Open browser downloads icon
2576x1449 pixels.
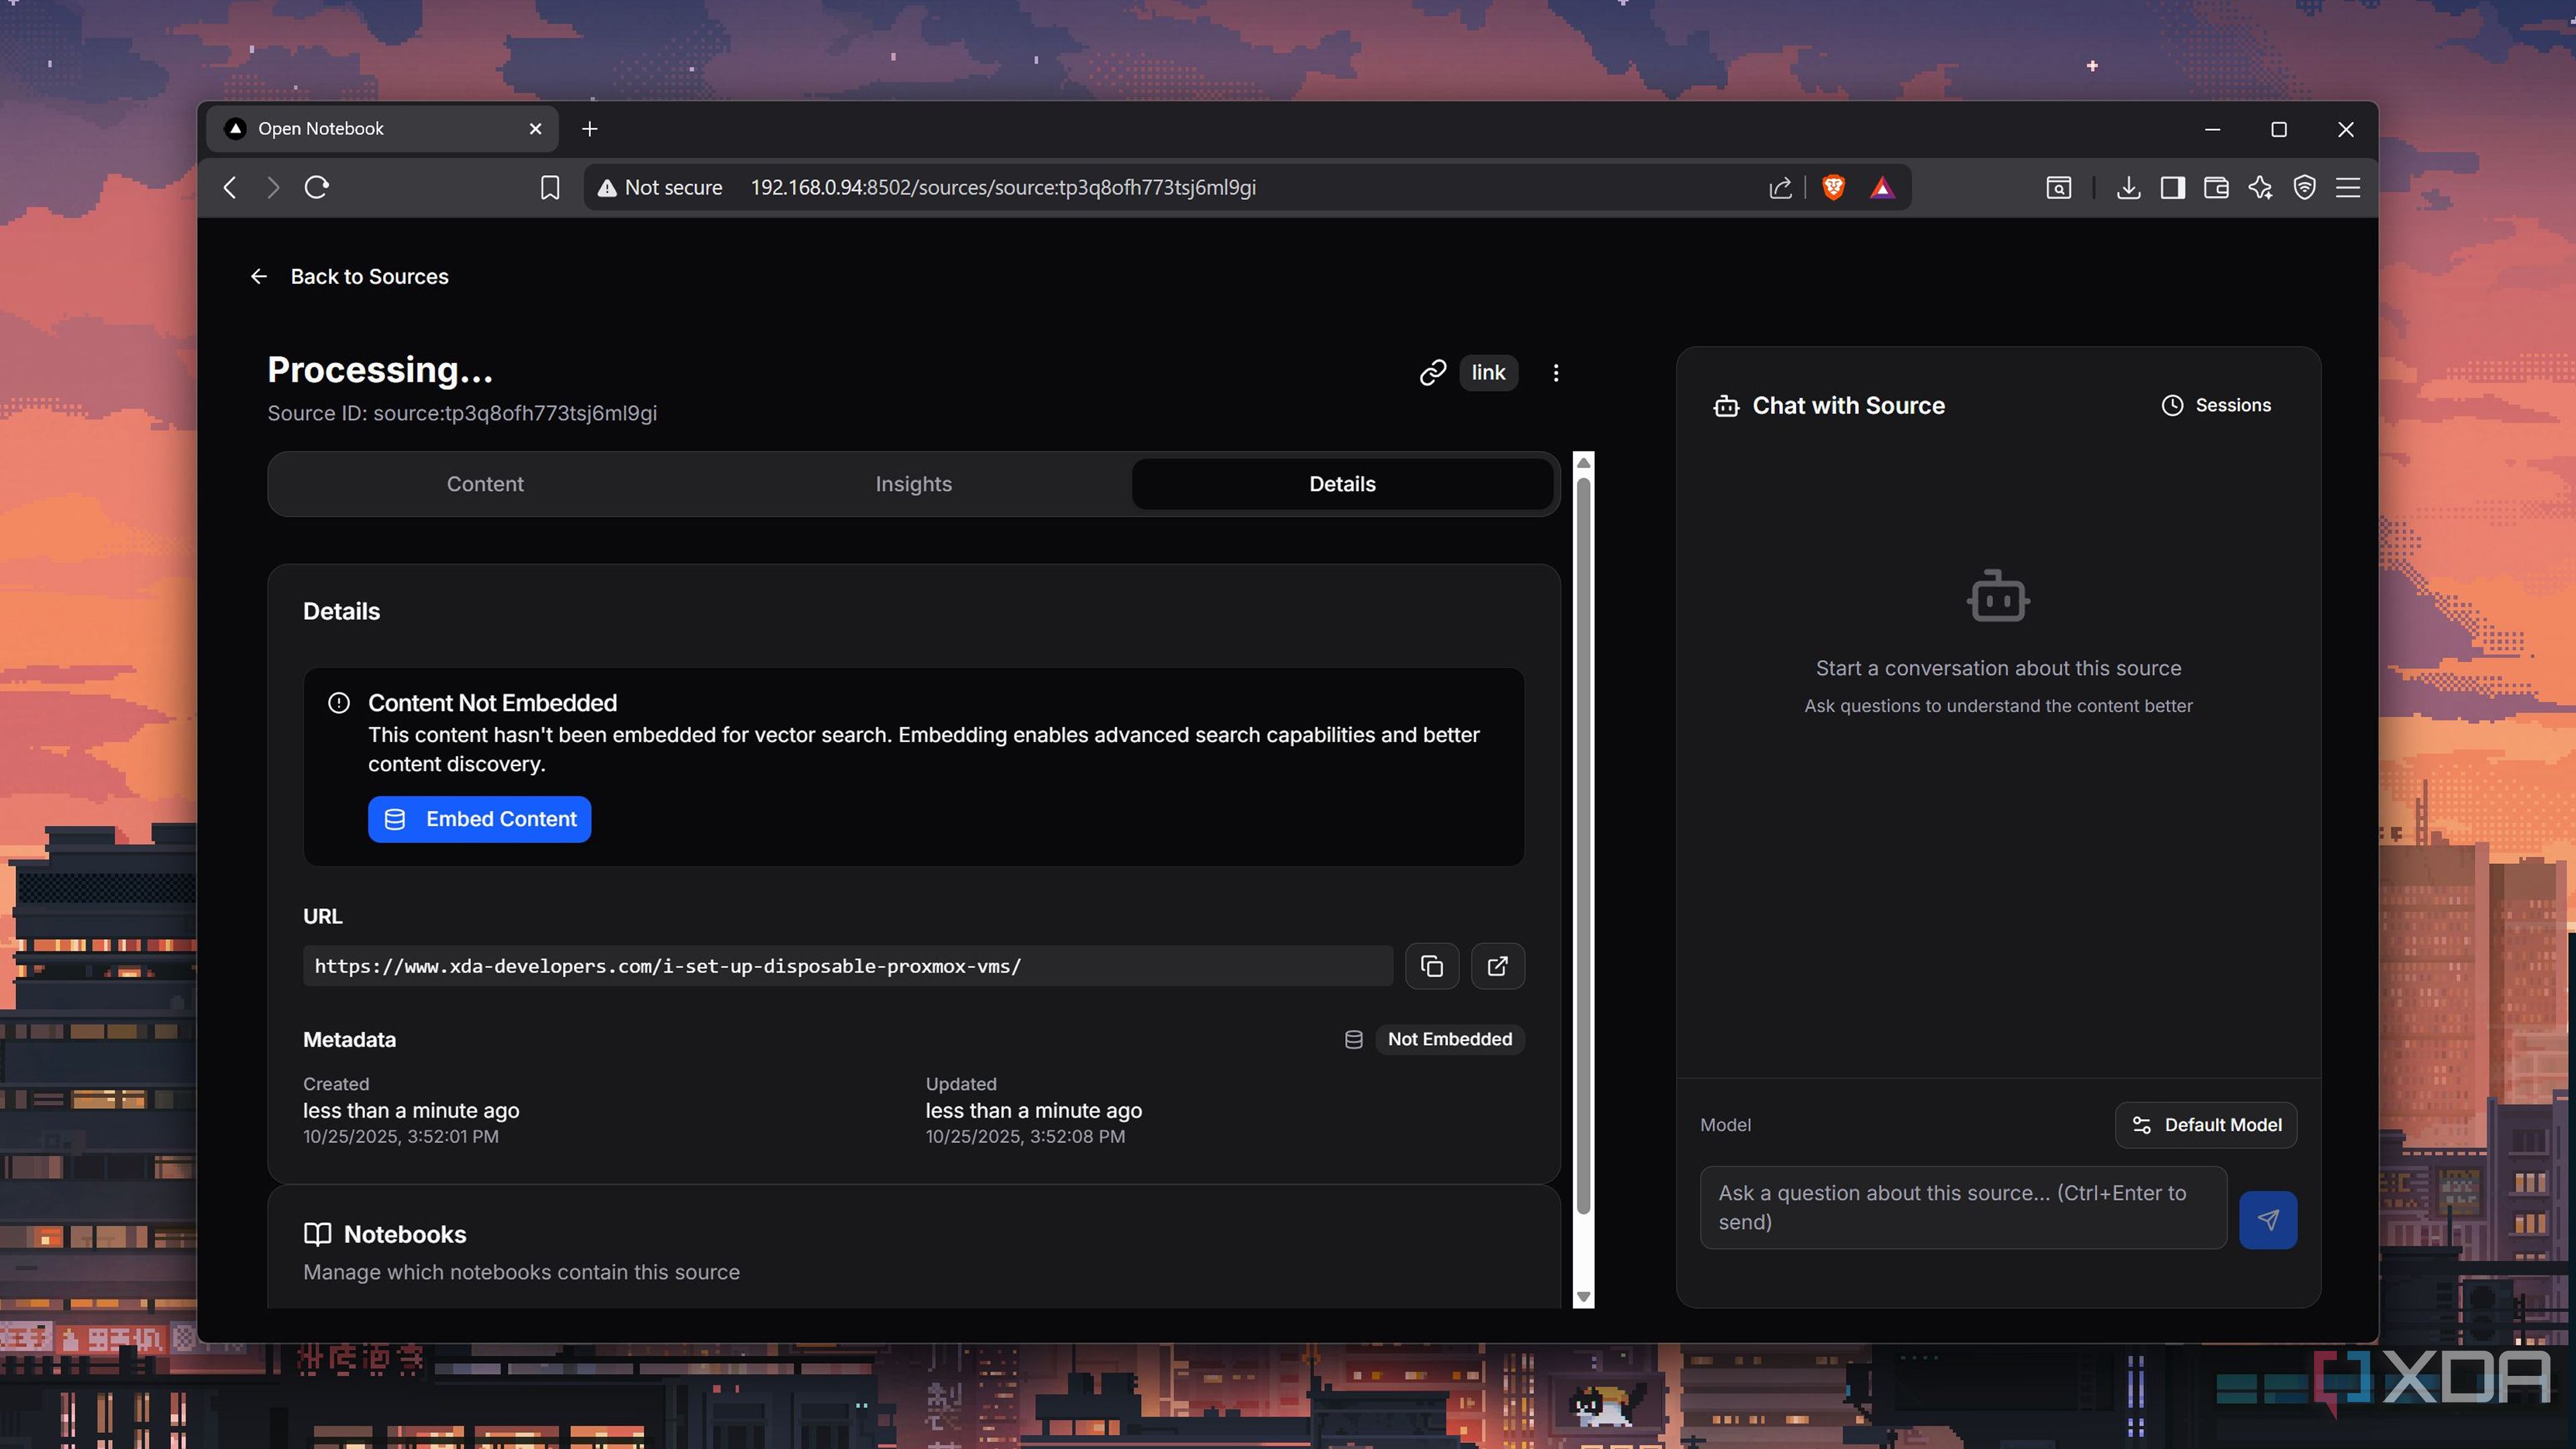[x=2128, y=188]
